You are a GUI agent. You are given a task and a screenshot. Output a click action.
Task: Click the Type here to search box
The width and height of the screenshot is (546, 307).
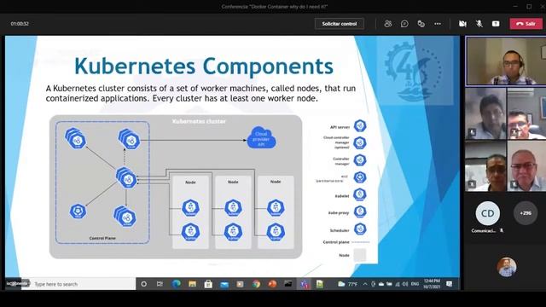tap(79, 284)
